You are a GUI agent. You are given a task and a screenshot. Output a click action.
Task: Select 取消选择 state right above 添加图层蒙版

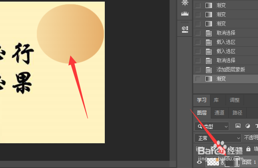(x=226, y=61)
